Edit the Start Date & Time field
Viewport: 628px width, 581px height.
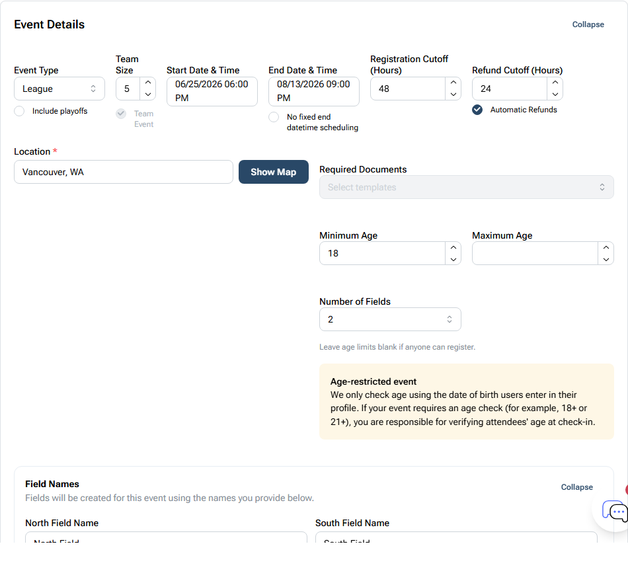coord(212,91)
